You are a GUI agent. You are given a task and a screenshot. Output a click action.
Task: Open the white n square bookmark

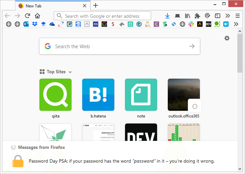[x=87, y=24]
